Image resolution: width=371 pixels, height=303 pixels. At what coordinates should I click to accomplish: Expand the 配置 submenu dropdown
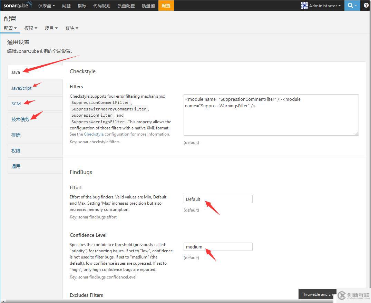click(10, 28)
